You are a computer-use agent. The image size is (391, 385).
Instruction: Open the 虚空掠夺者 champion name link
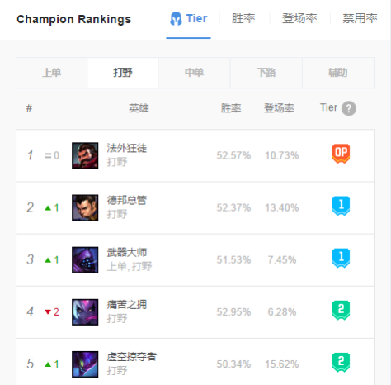[132, 357]
